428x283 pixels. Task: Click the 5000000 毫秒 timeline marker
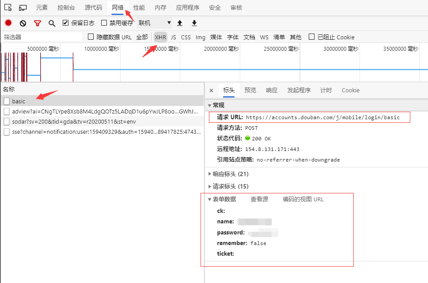[43, 49]
